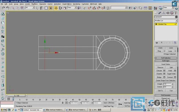Open the Modifier List dropdown
The width and height of the screenshot is (179, 112).
(166, 21)
